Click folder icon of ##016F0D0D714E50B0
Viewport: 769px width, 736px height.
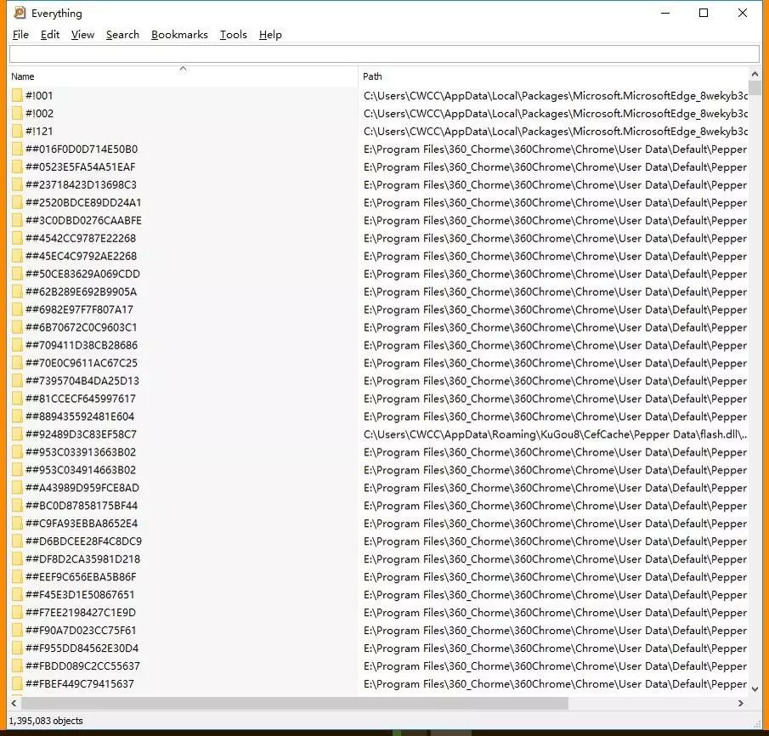point(17,150)
